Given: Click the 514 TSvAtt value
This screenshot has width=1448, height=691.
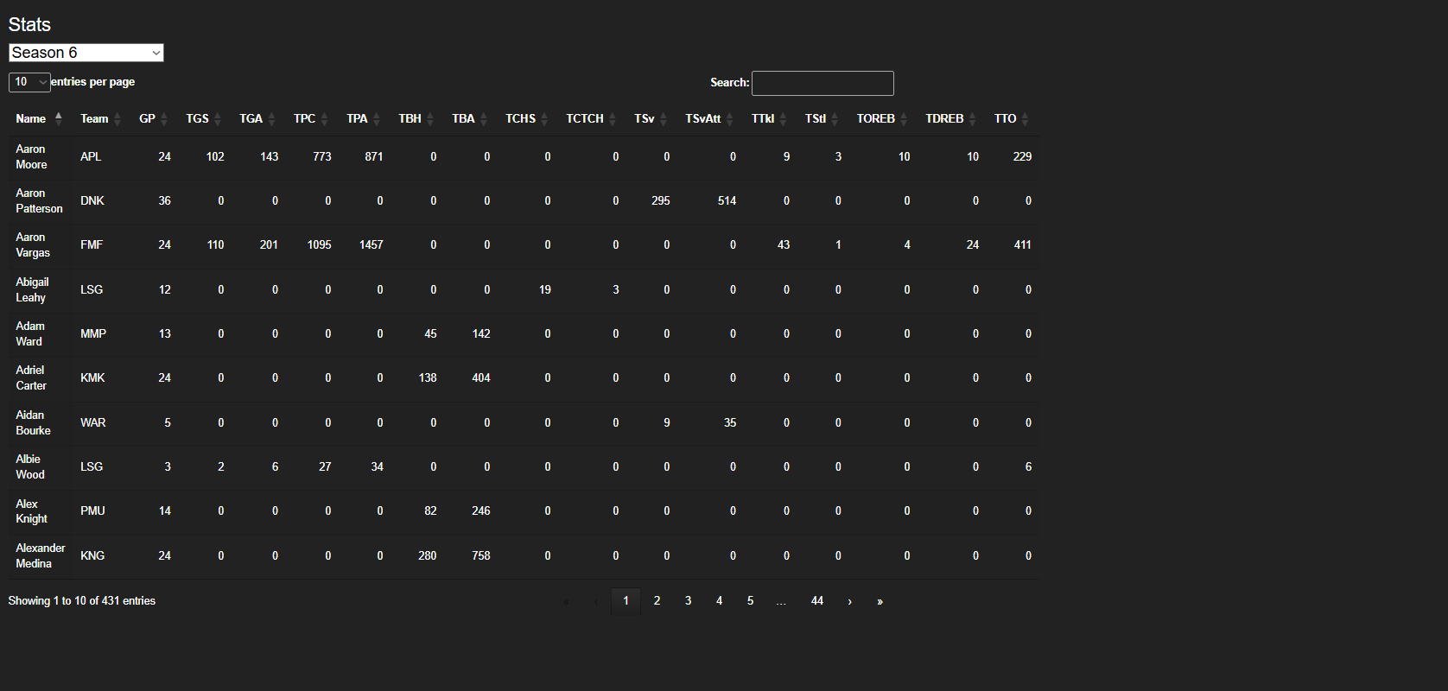Looking at the screenshot, I should tap(727, 200).
